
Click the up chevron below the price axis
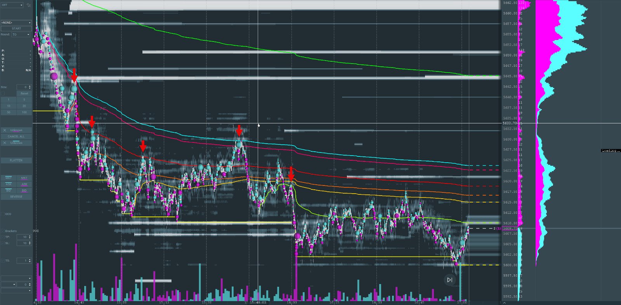(504, 303)
